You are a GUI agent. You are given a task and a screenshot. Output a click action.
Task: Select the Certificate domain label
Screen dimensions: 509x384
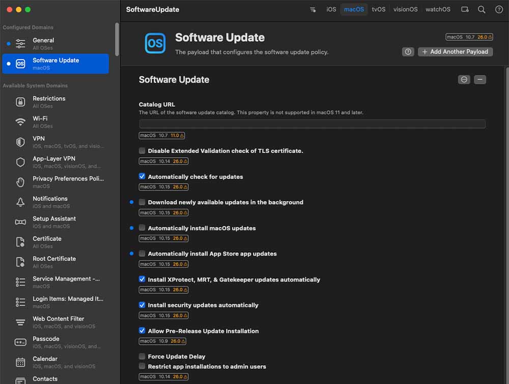pyautogui.click(x=47, y=239)
